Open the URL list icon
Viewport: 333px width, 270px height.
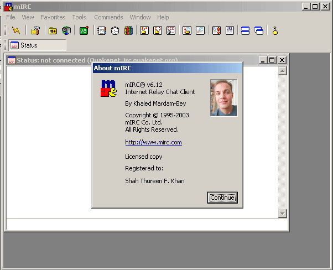click(x=230, y=30)
